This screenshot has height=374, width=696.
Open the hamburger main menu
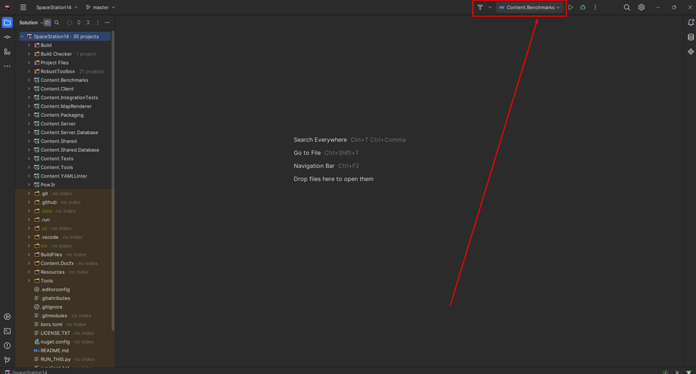click(x=23, y=7)
